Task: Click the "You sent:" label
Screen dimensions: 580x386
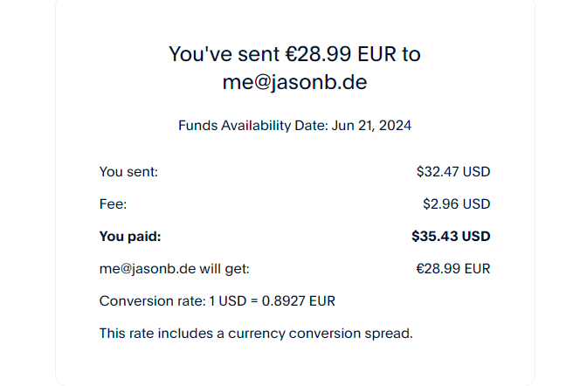Action: point(128,172)
